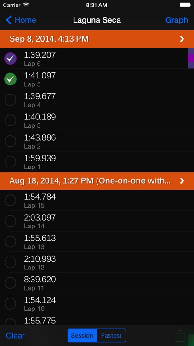Tap the Wi-Fi icon beside Carrier

26,5
